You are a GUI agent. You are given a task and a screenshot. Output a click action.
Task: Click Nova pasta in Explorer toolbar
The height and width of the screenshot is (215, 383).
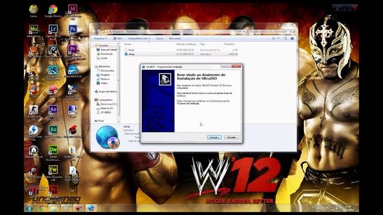click(x=175, y=38)
